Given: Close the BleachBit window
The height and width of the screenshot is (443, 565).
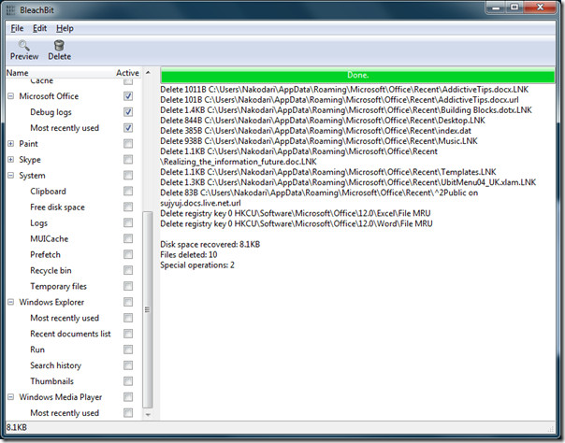Looking at the screenshot, I should pos(541,7).
